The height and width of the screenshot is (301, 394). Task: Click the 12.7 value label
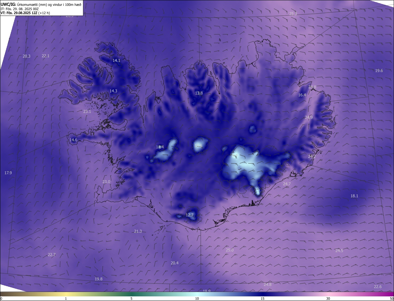tap(190, 215)
